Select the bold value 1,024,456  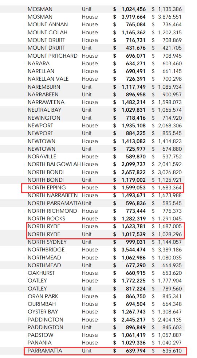(x=134, y=9)
